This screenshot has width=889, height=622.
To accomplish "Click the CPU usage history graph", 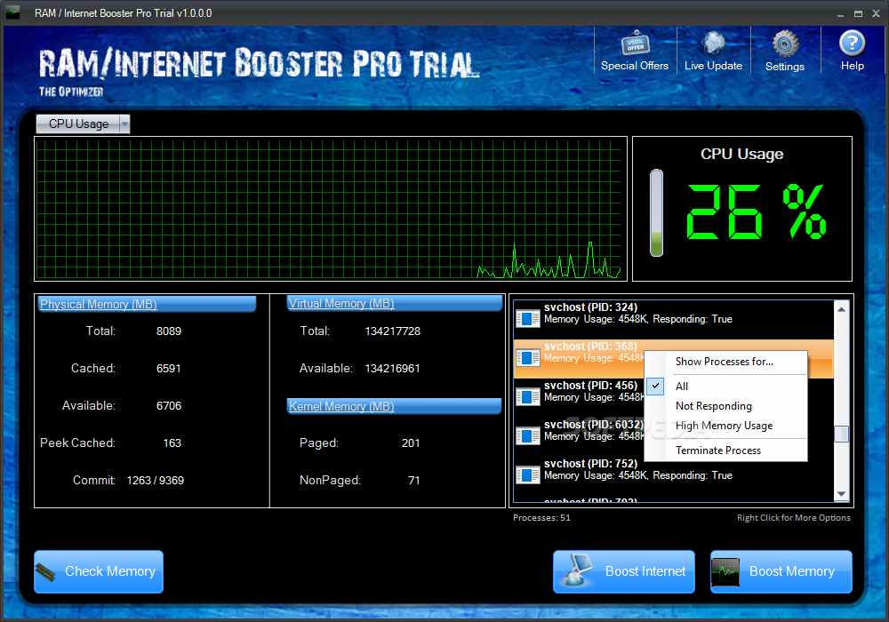I will pos(331,209).
